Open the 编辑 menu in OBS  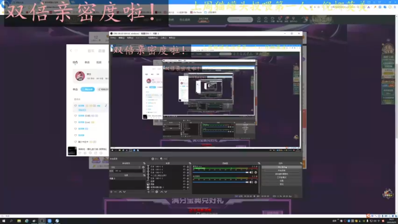point(121,38)
